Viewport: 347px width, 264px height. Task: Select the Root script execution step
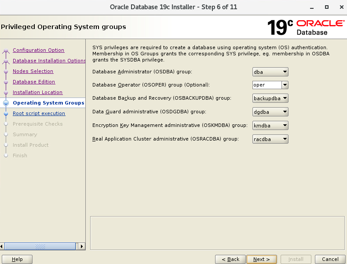tap(39, 113)
